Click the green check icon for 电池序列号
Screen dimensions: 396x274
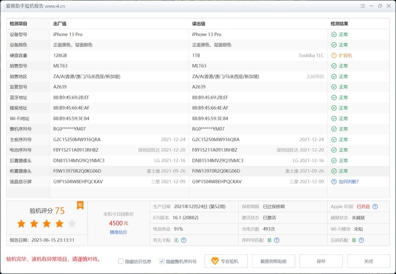[334, 150]
